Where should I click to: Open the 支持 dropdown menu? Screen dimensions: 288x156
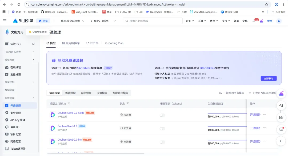click(226, 21)
